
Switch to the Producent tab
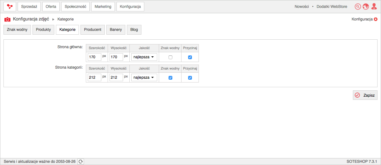[x=93, y=30]
